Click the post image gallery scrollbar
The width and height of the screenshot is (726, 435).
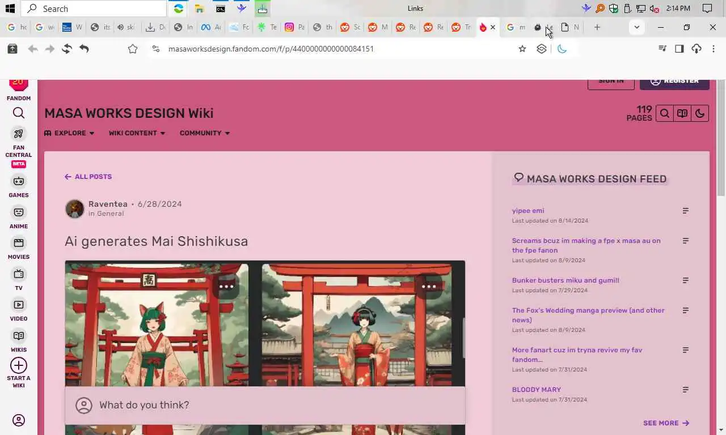(x=463, y=338)
